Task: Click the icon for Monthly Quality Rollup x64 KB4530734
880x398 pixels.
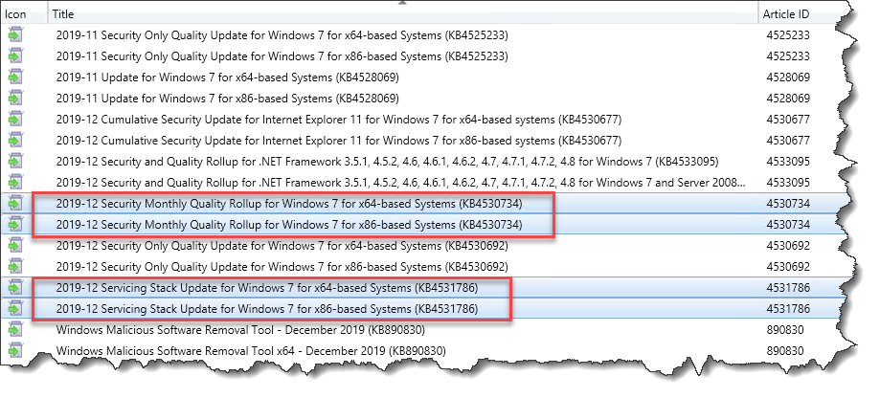Action: click(x=15, y=204)
